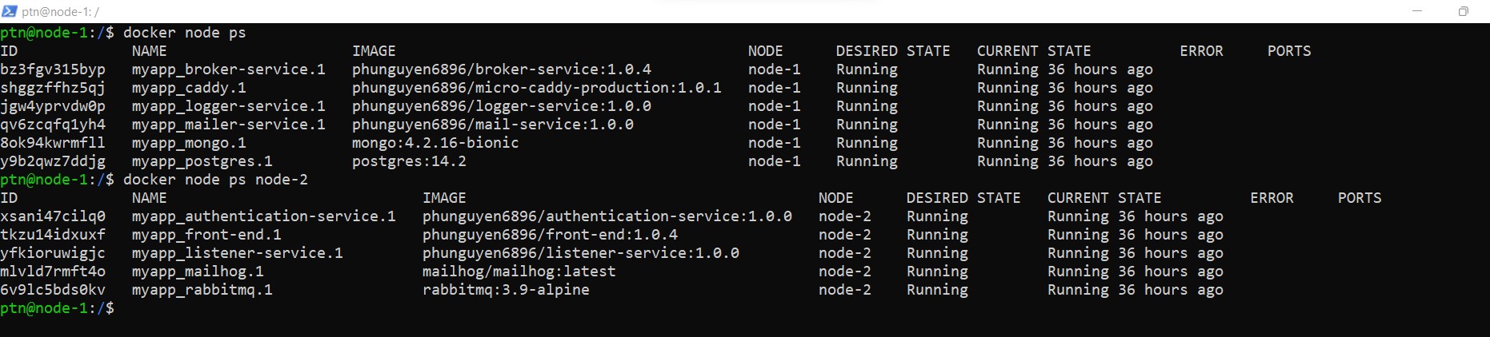Click the PORTS header in first table
Screen dimensions: 1490x337
pyautogui.click(x=1289, y=51)
